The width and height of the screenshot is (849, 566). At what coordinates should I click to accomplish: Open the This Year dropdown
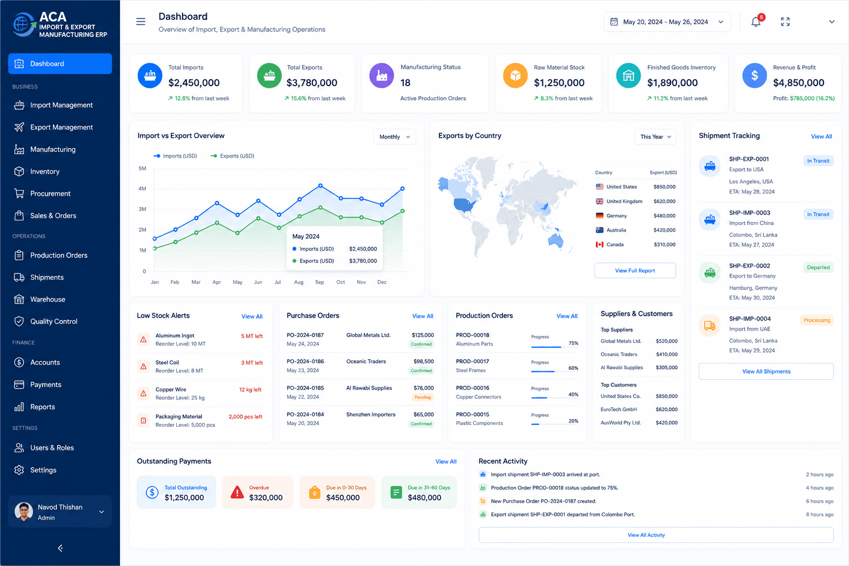point(655,137)
